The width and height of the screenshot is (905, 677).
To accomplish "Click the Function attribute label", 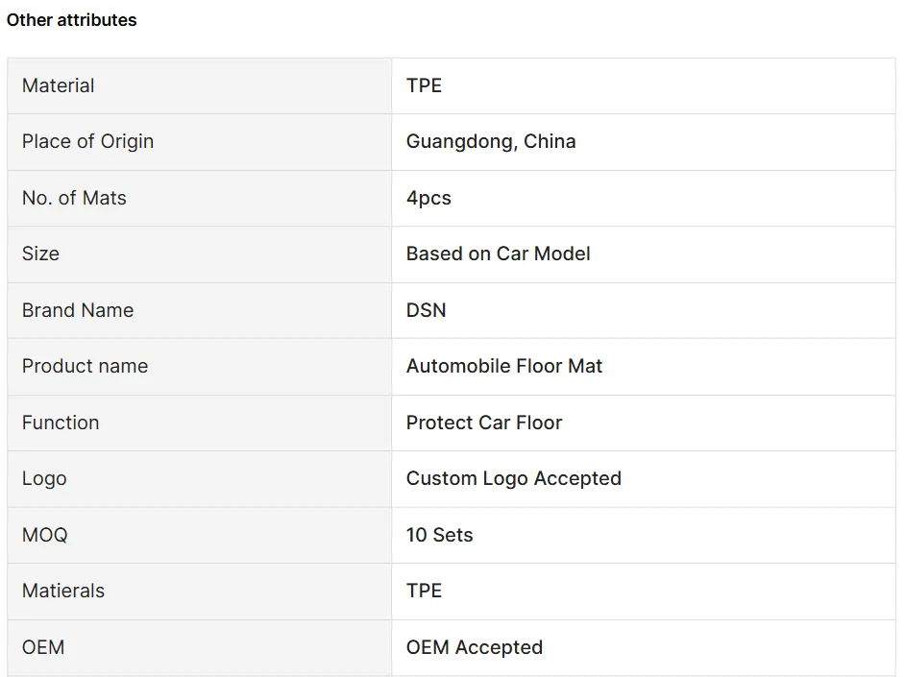I will click(61, 423).
